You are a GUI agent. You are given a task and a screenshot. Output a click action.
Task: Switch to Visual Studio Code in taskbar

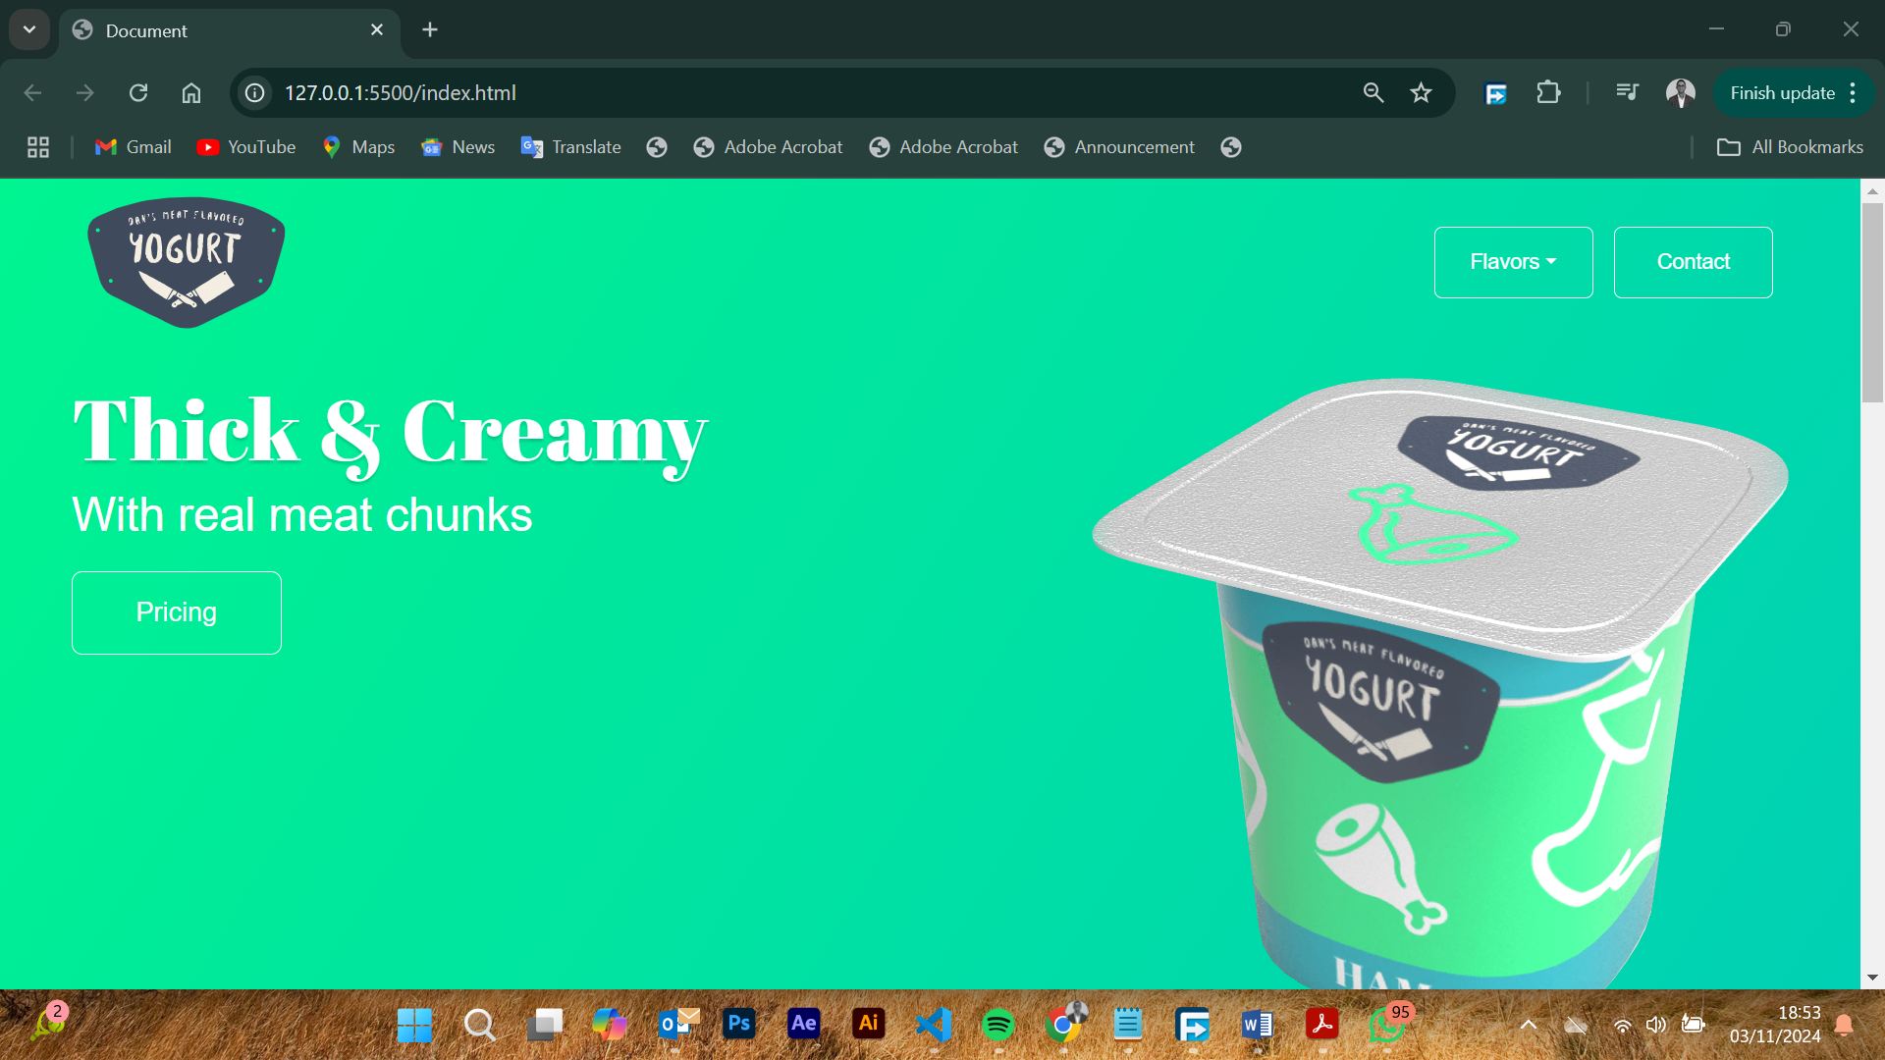pyautogui.click(x=933, y=1025)
